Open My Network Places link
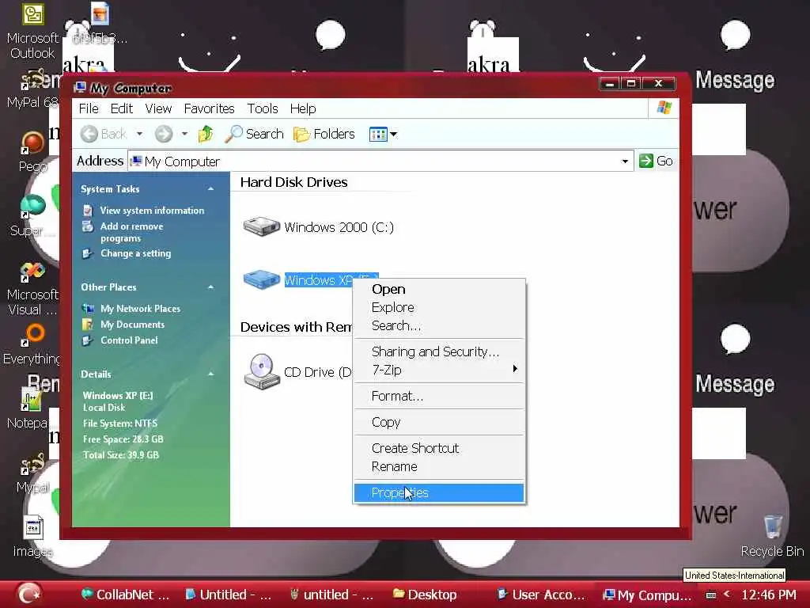The image size is (810, 608). (x=141, y=309)
